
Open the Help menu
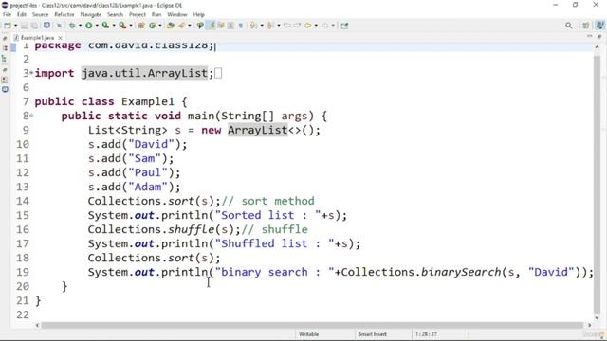tap(198, 14)
